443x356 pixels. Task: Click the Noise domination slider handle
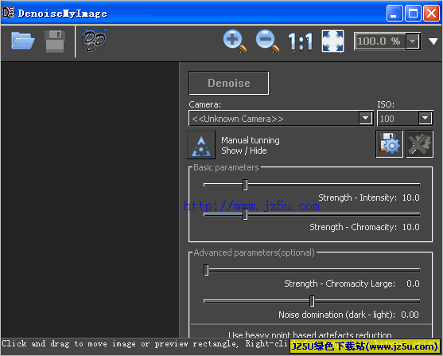tap(312, 301)
